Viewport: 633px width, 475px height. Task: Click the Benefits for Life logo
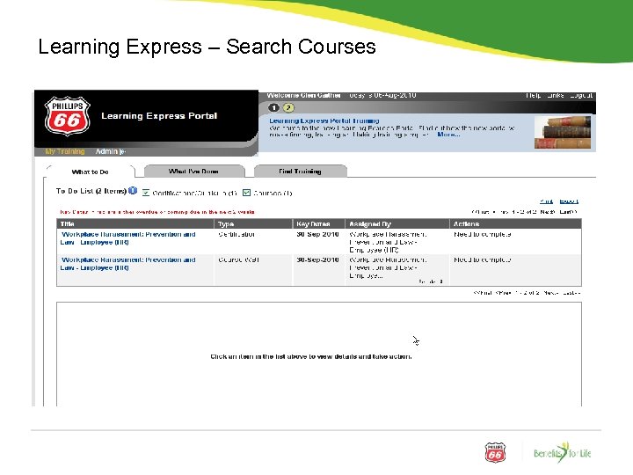coord(563,452)
